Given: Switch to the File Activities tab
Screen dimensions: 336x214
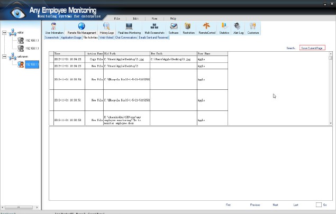Looking at the screenshot, I should (90, 38).
